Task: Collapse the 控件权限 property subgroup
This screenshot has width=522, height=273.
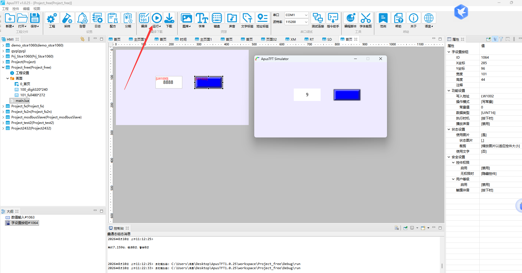Action: (x=453, y=163)
